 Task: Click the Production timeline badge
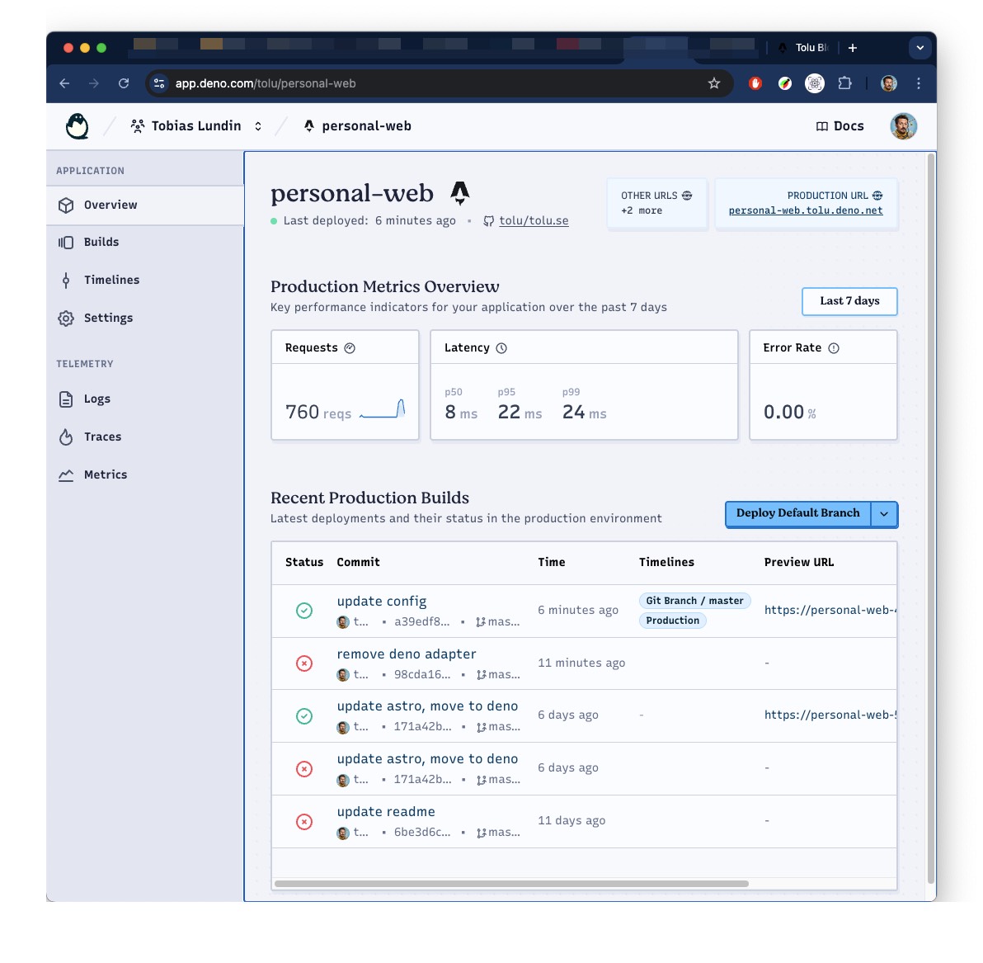tap(673, 621)
